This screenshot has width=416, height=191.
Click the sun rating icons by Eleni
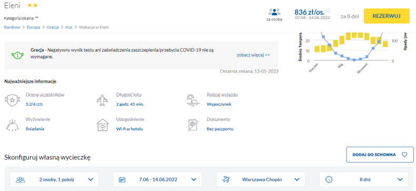click(x=33, y=5)
